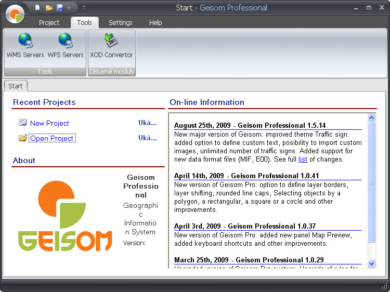Image resolution: width=390 pixels, height=292 pixels.
Task: Click the Geisom logo image in About
Action: click(65, 216)
